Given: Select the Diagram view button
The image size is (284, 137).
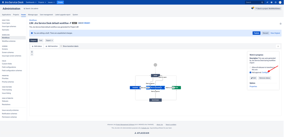Looking at the screenshot, I should (34, 41).
